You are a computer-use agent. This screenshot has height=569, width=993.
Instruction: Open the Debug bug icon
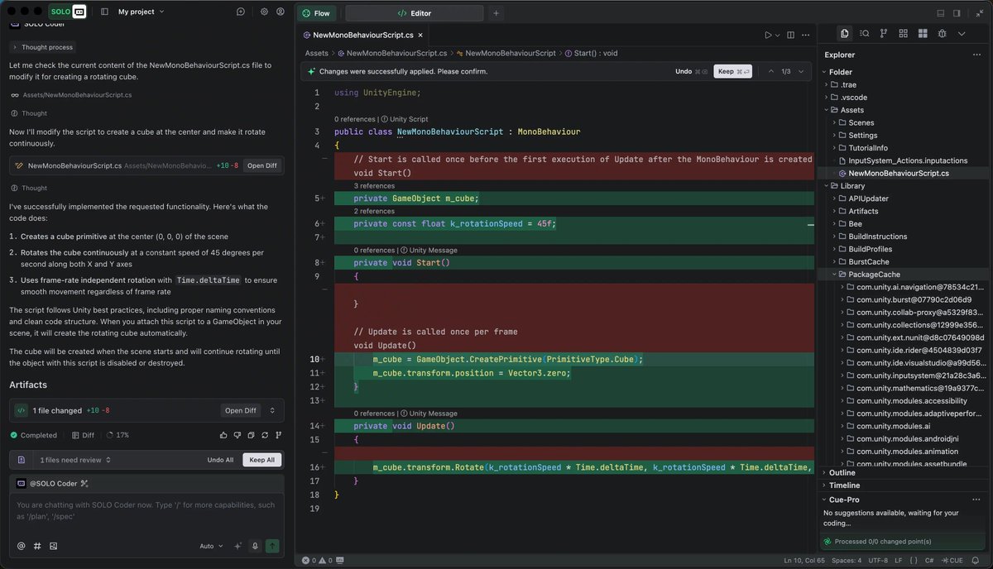(942, 34)
